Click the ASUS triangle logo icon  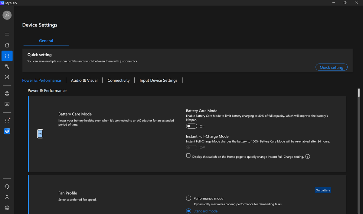[x=7, y=94]
